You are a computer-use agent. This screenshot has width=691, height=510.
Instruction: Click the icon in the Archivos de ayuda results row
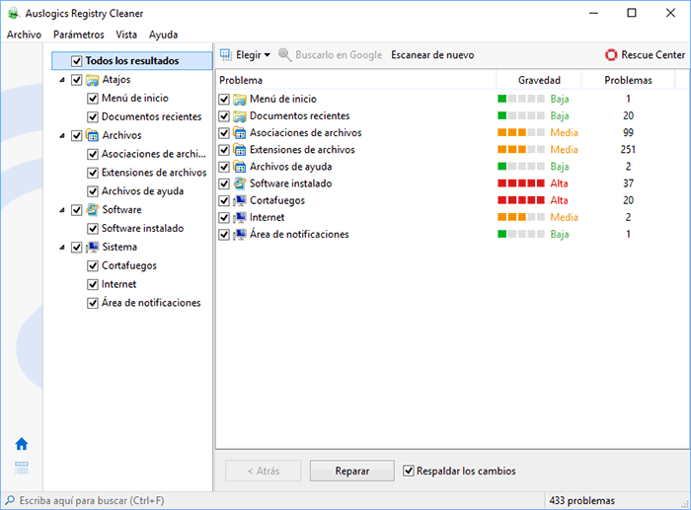[240, 167]
